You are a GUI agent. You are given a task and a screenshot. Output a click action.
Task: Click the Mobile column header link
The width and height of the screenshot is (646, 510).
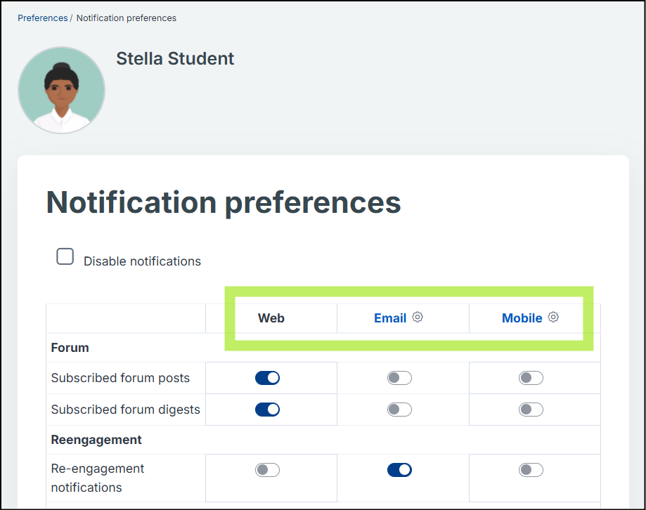pyautogui.click(x=522, y=318)
